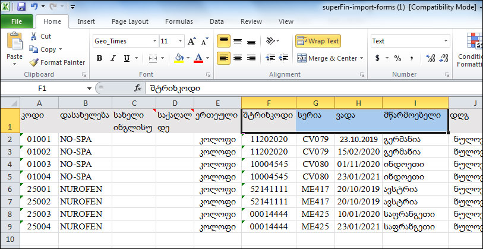
Task: Expand the Name Box dropdown arrow
Action: 89,89
